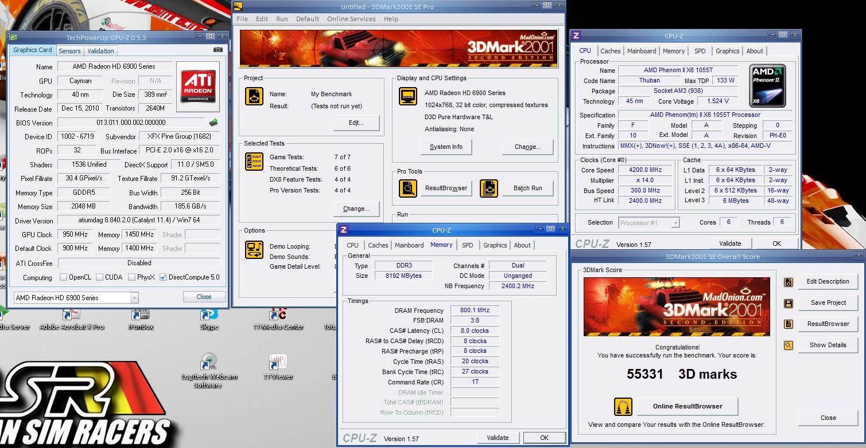Toggle the CUDA checkbox in GPU-Z
Screen dimensions: 866x448
[x=100, y=277]
